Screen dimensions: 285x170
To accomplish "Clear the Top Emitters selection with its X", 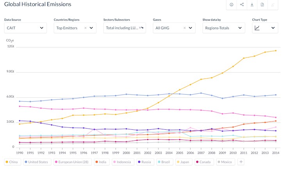I will (x=85, y=28).
